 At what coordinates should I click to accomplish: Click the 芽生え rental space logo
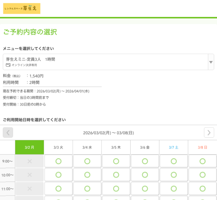tap(22, 9)
